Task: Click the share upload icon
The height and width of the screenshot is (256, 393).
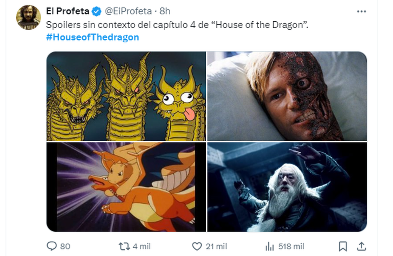Action: (361, 246)
